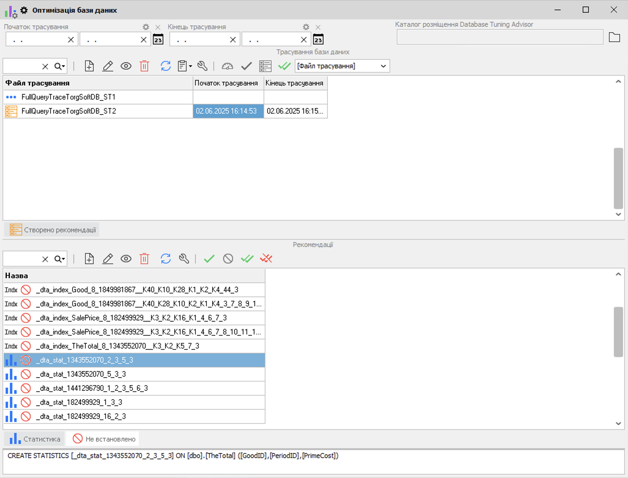Image resolution: width=628 pixels, height=478 pixels.
Task: Click the wrench settings icon in trace toolbar
Action: [202, 66]
